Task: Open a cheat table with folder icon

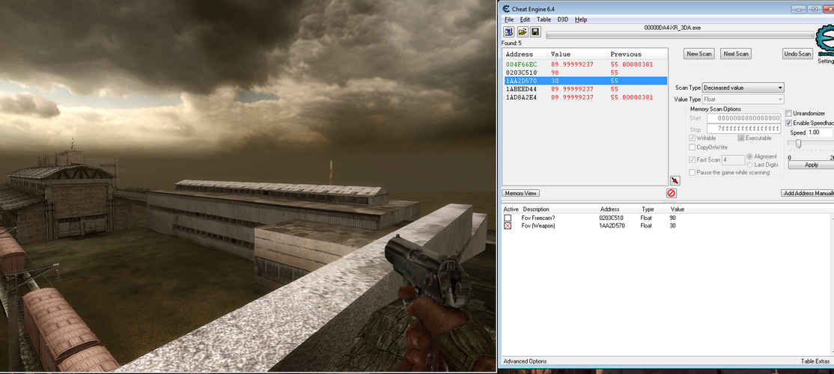Action: pos(522,32)
